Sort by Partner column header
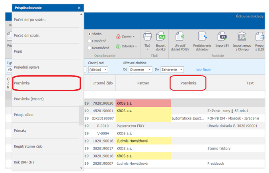 click(143, 83)
